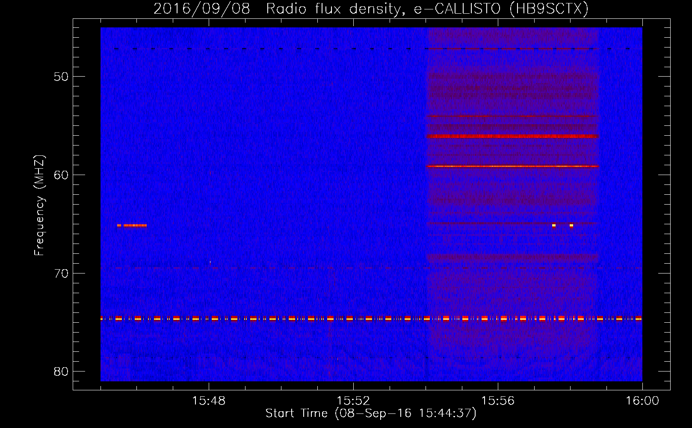Viewport: 692px width, 428px height.
Task: Click the 15:52 time tick label
Action: click(x=353, y=401)
